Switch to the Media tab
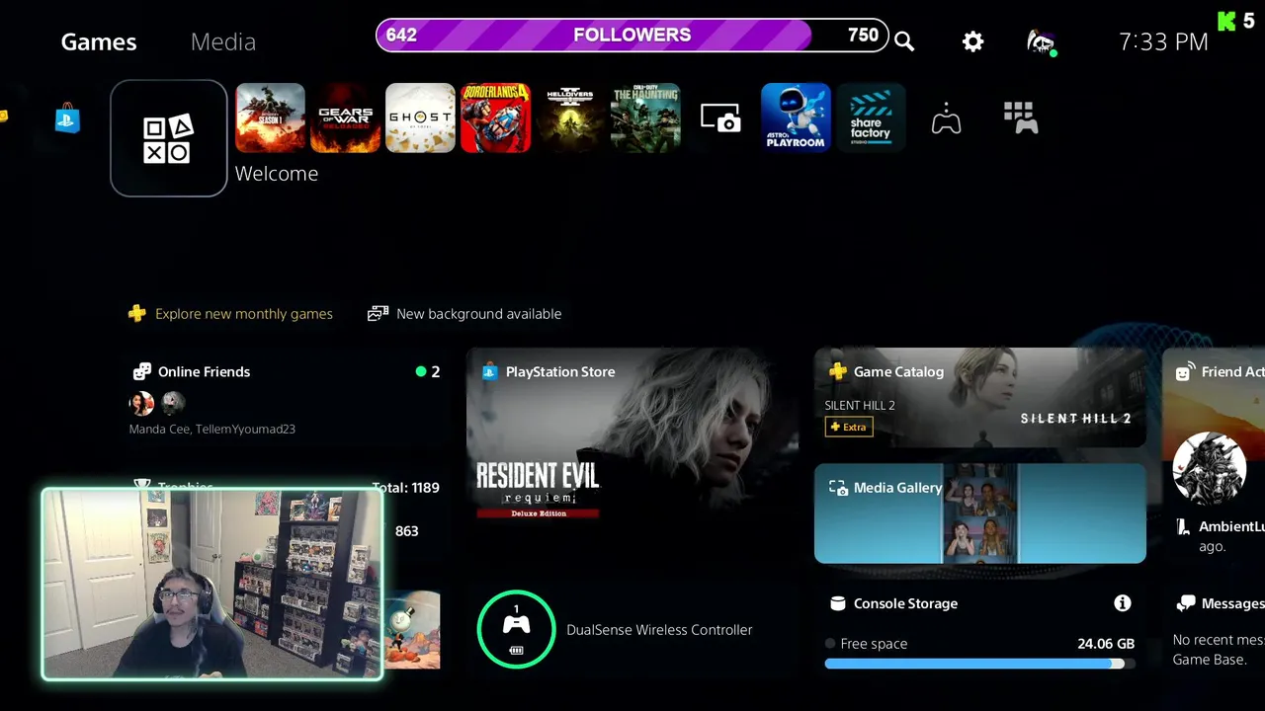Viewport: 1265px width, 711px height. point(223,41)
